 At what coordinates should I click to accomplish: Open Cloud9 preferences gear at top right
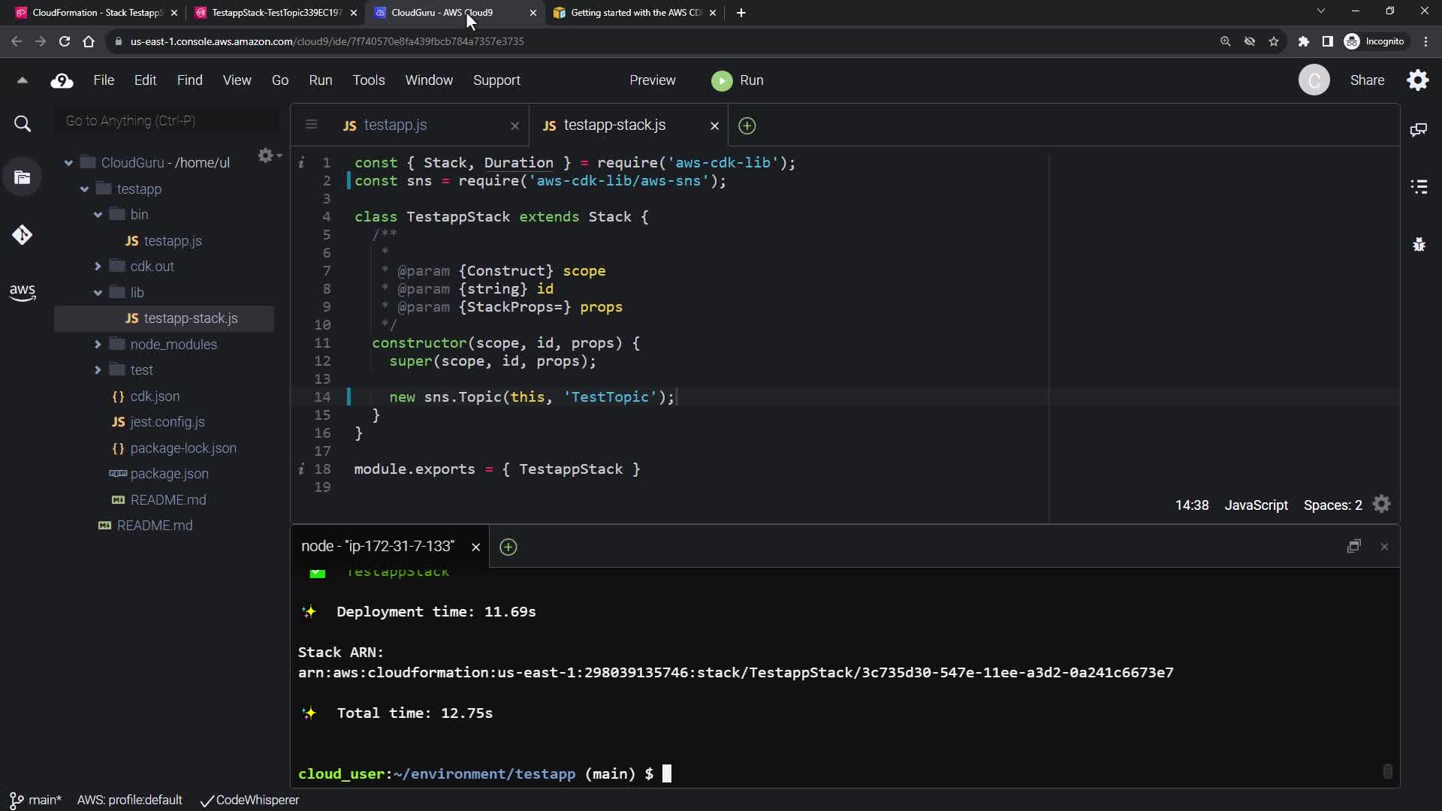1417,80
